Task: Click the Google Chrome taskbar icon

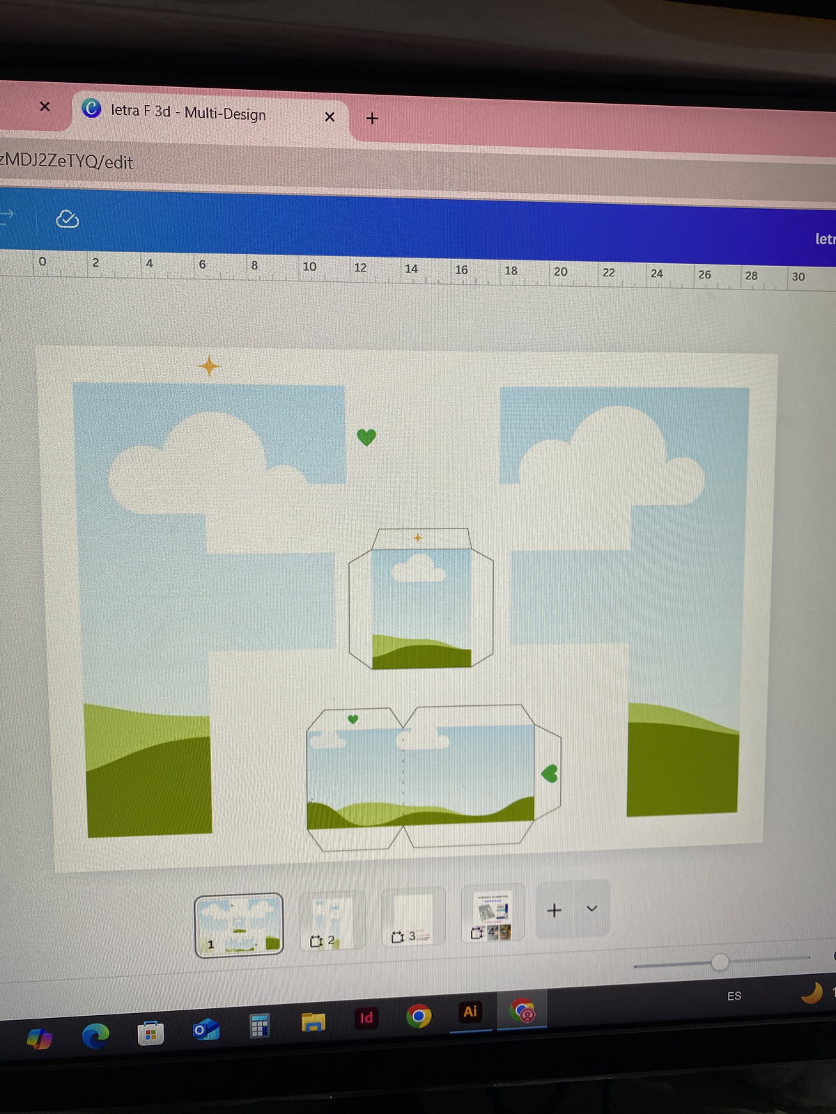Action: 418,1017
